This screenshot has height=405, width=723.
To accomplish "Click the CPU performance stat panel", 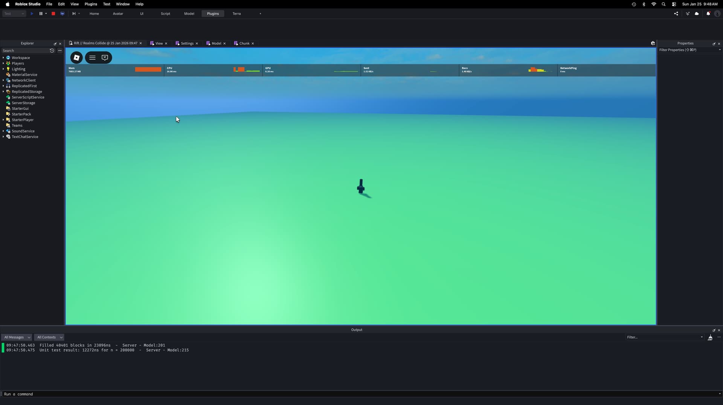I will click(213, 70).
